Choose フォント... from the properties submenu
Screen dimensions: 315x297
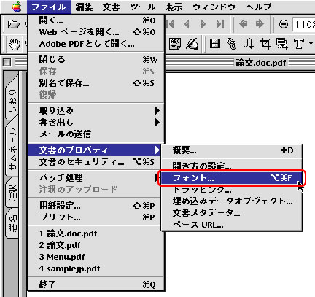point(231,178)
